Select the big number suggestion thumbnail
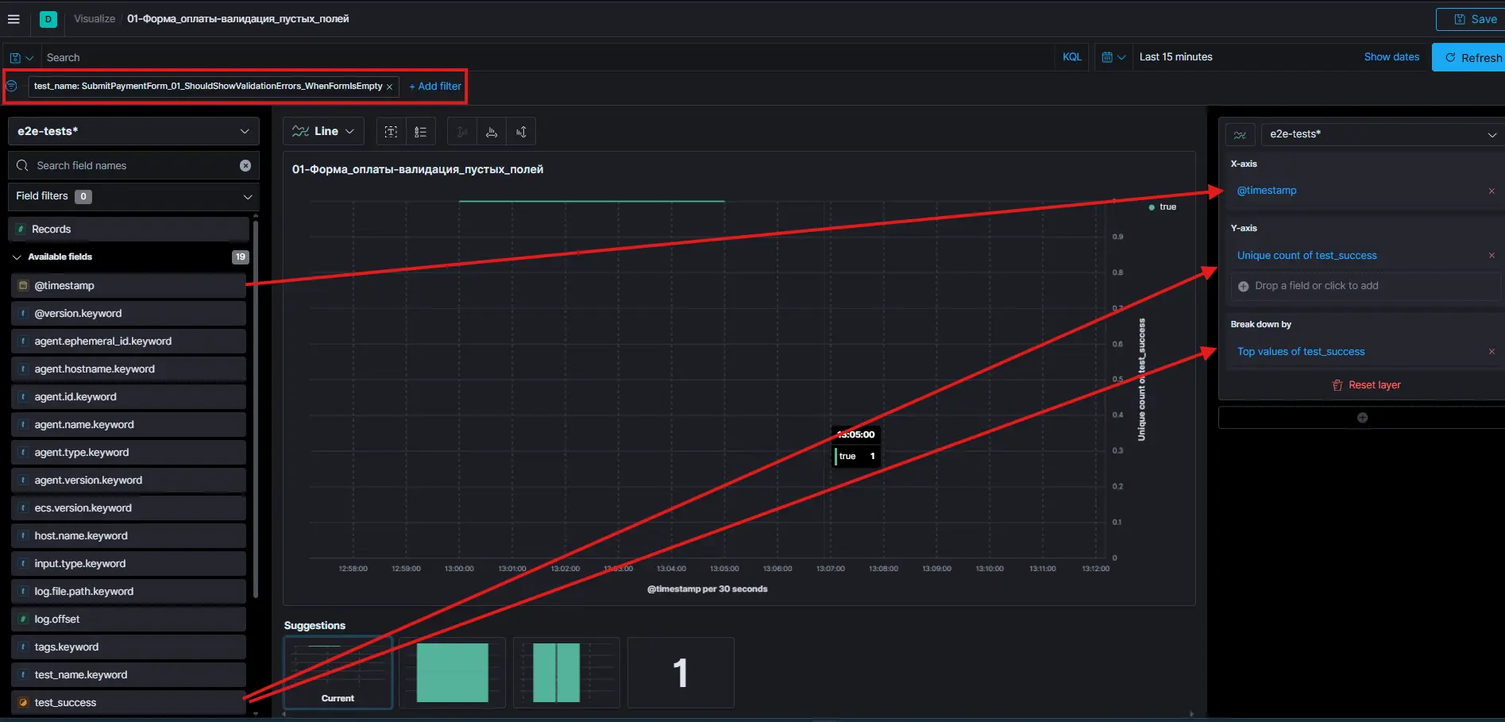 point(681,672)
